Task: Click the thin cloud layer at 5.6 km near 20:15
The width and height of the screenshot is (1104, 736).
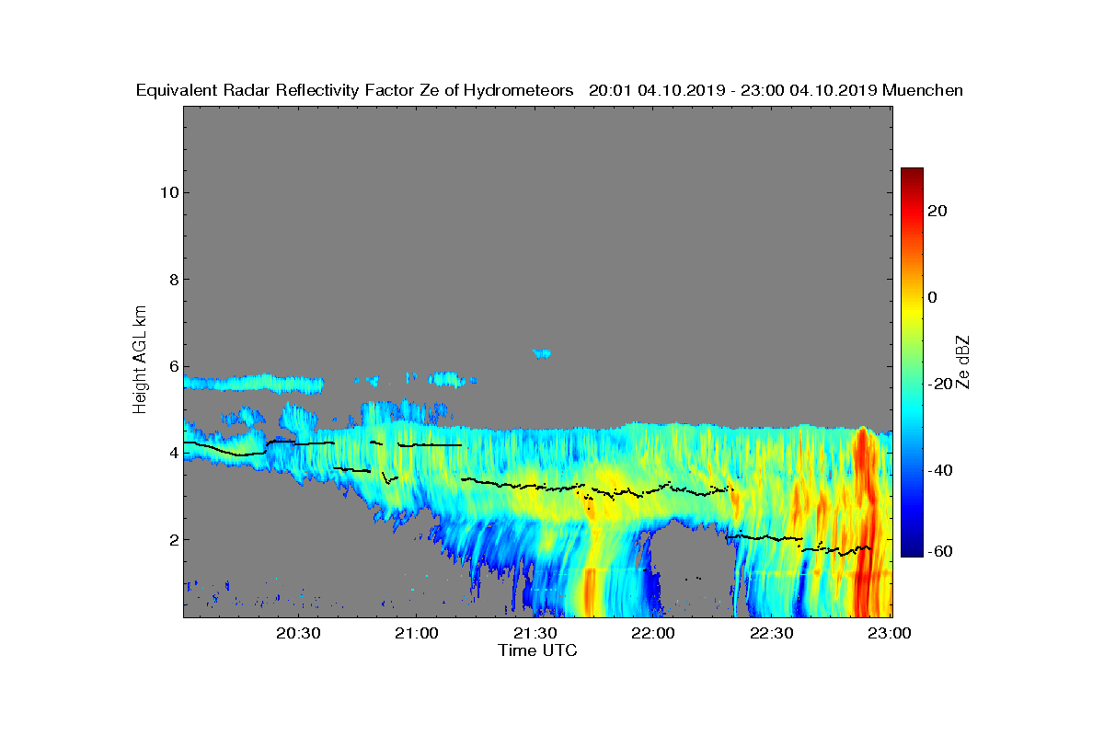Action: (x=255, y=383)
